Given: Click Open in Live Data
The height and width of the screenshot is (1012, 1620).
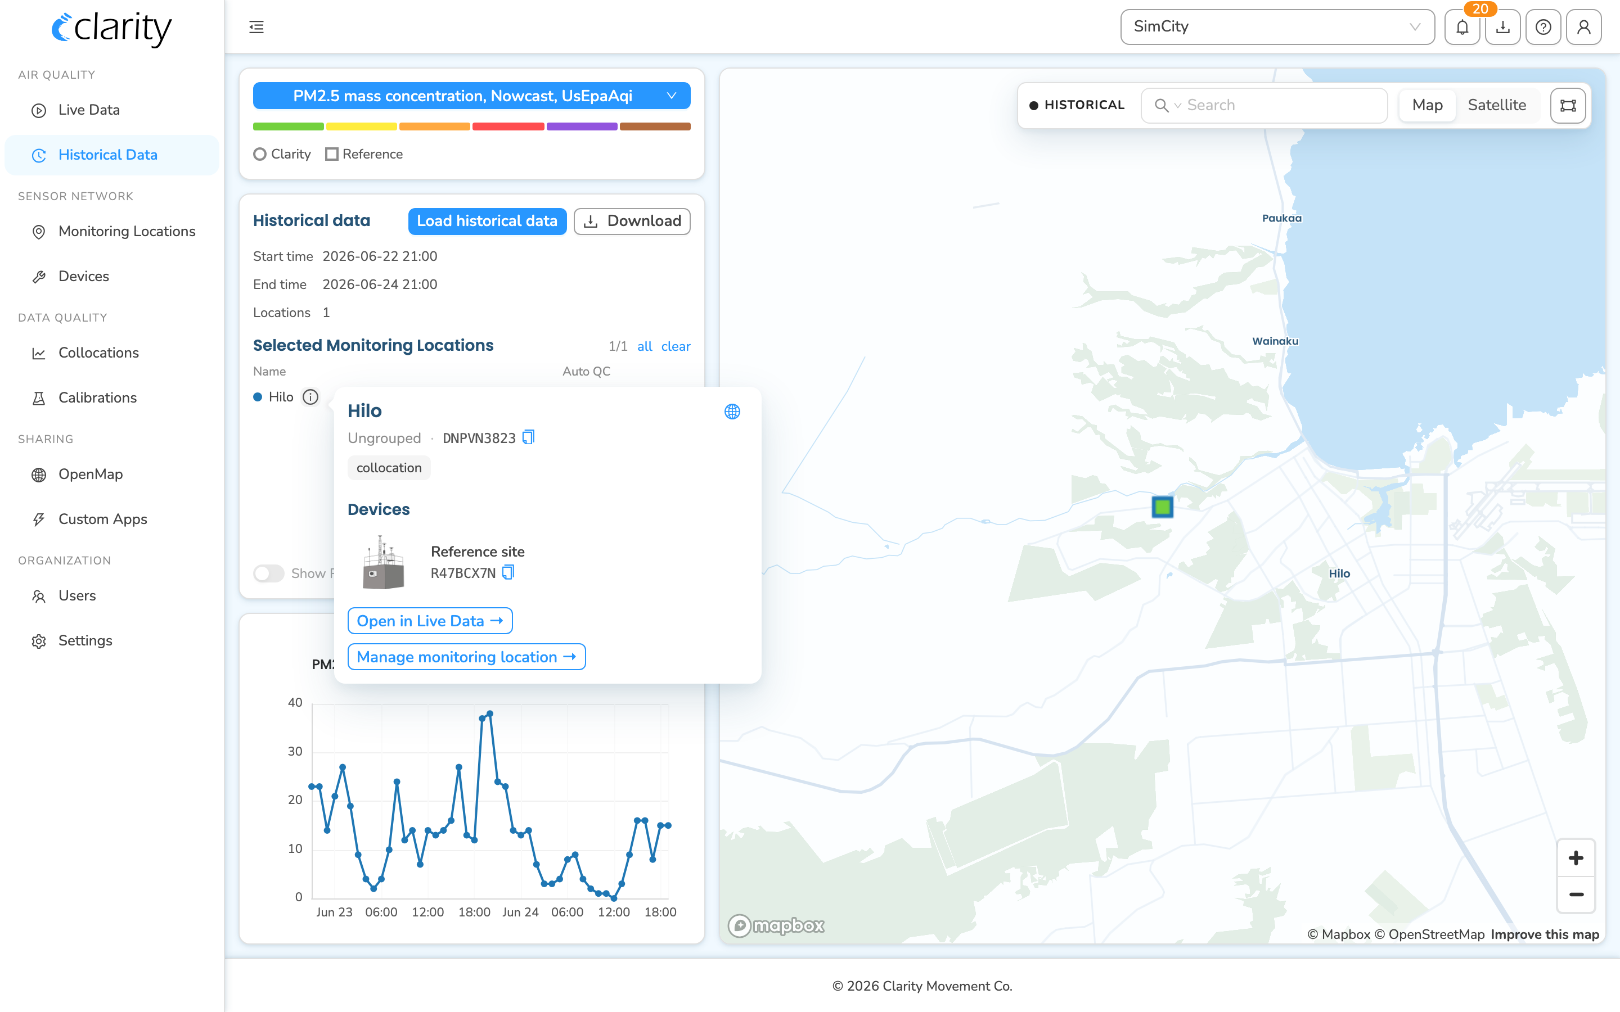Looking at the screenshot, I should point(430,621).
